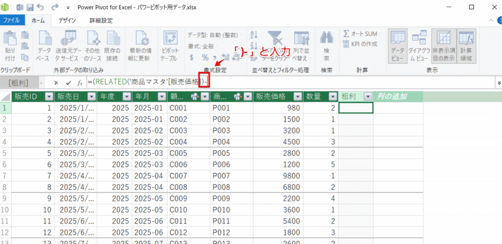Apply currency format with $ icon
Viewport: 502px width, 244px height.
(192, 57)
